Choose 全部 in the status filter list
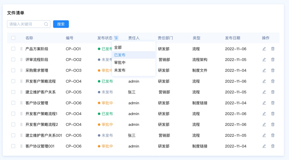Screen dimensions: 289x160 pyautogui.click(x=118, y=47)
